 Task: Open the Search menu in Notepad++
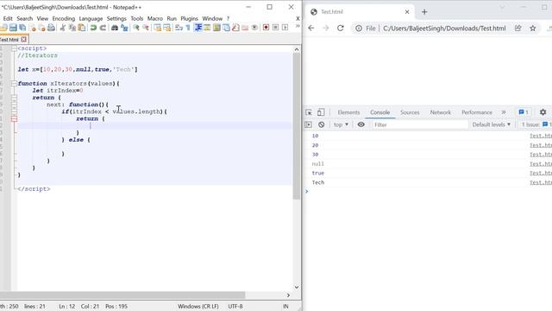[25, 18]
